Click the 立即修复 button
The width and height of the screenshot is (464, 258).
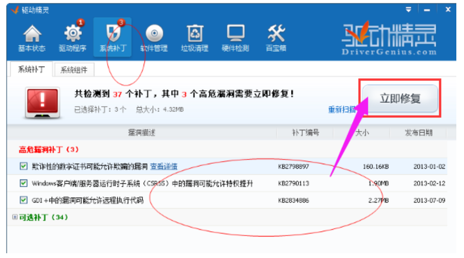[x=399, y=99]
